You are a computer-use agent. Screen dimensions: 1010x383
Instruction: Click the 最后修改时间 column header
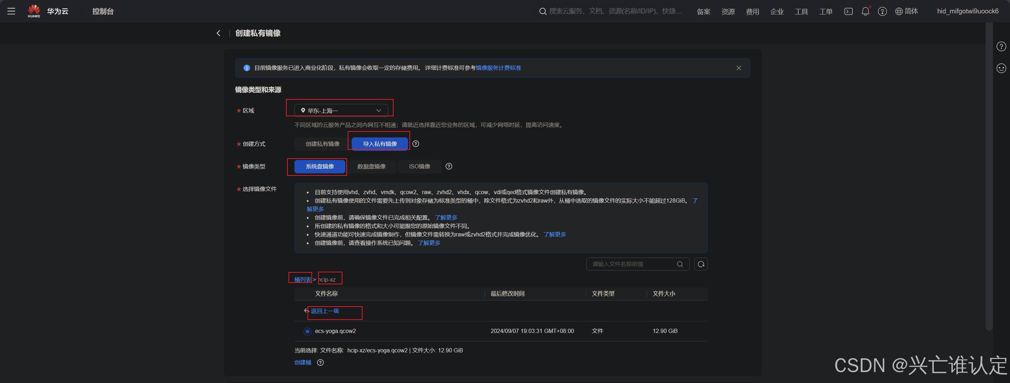pyautogui.click(x=507, y=294)
